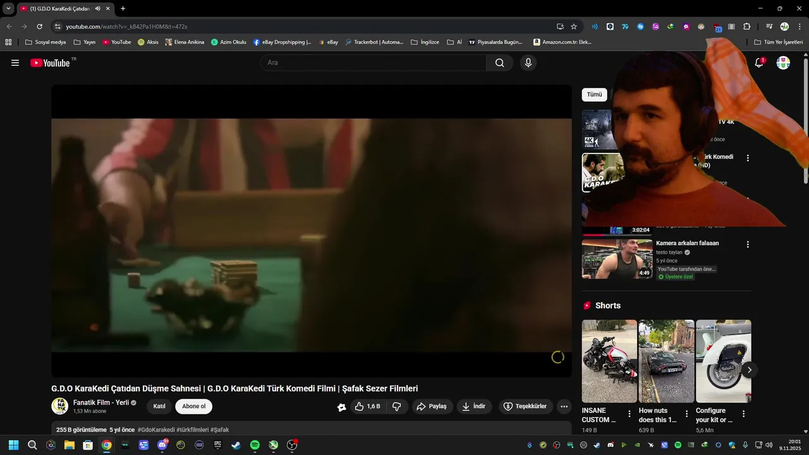Open the install/cast icon in address bar

pyautogui.click(x=560, y=27)
